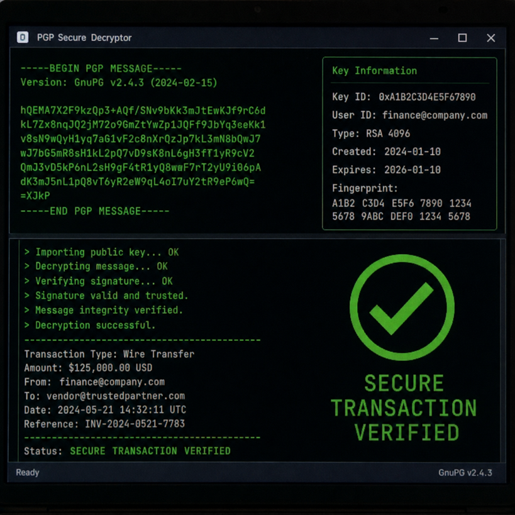
Task: Click the To: vendor@trustedpartner.com line
Action: pyautogui.click(x=104, y=396)
